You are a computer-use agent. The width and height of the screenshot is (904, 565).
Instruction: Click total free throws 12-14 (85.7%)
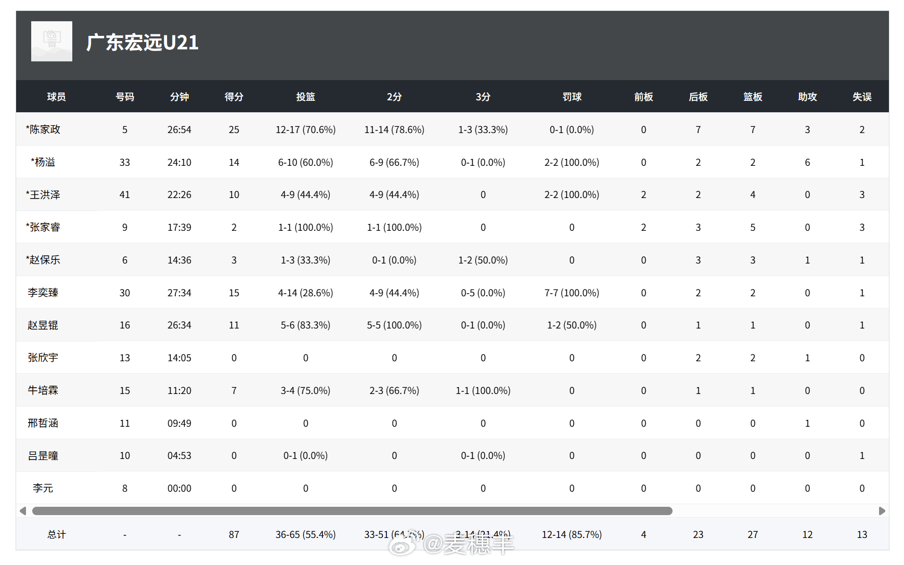pos(572,534)
